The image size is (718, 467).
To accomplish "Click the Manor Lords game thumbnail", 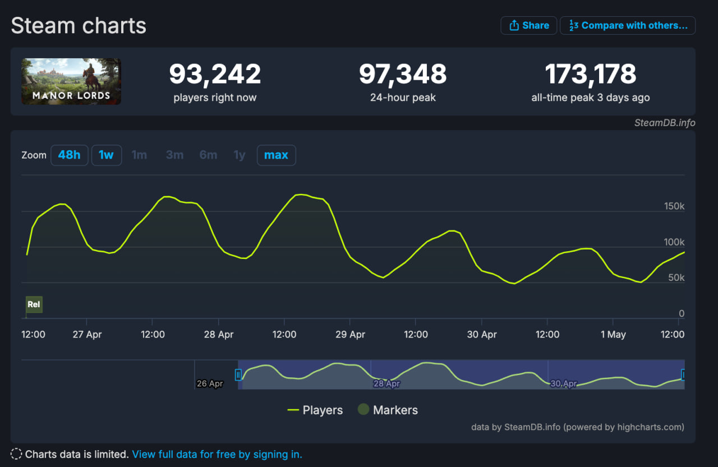I will click(x=71, y=81).
